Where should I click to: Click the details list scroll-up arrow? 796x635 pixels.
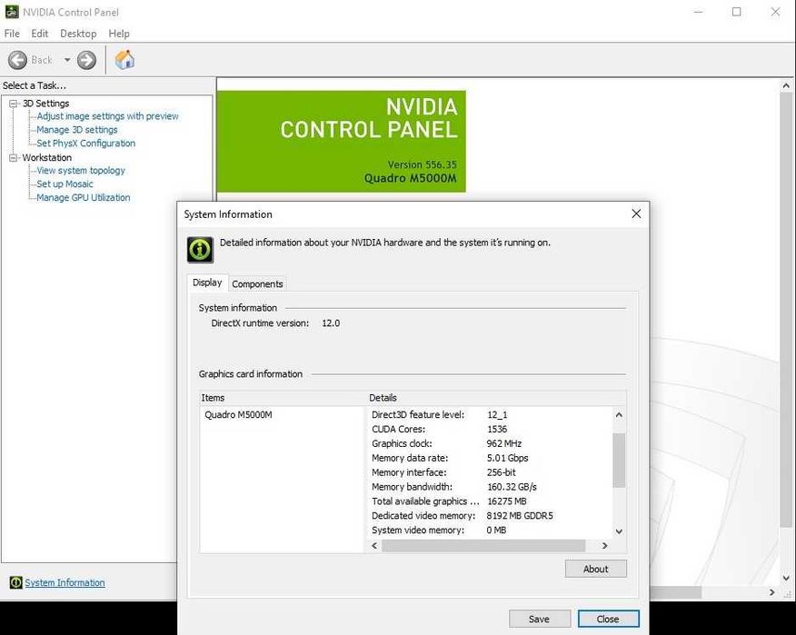619,415
